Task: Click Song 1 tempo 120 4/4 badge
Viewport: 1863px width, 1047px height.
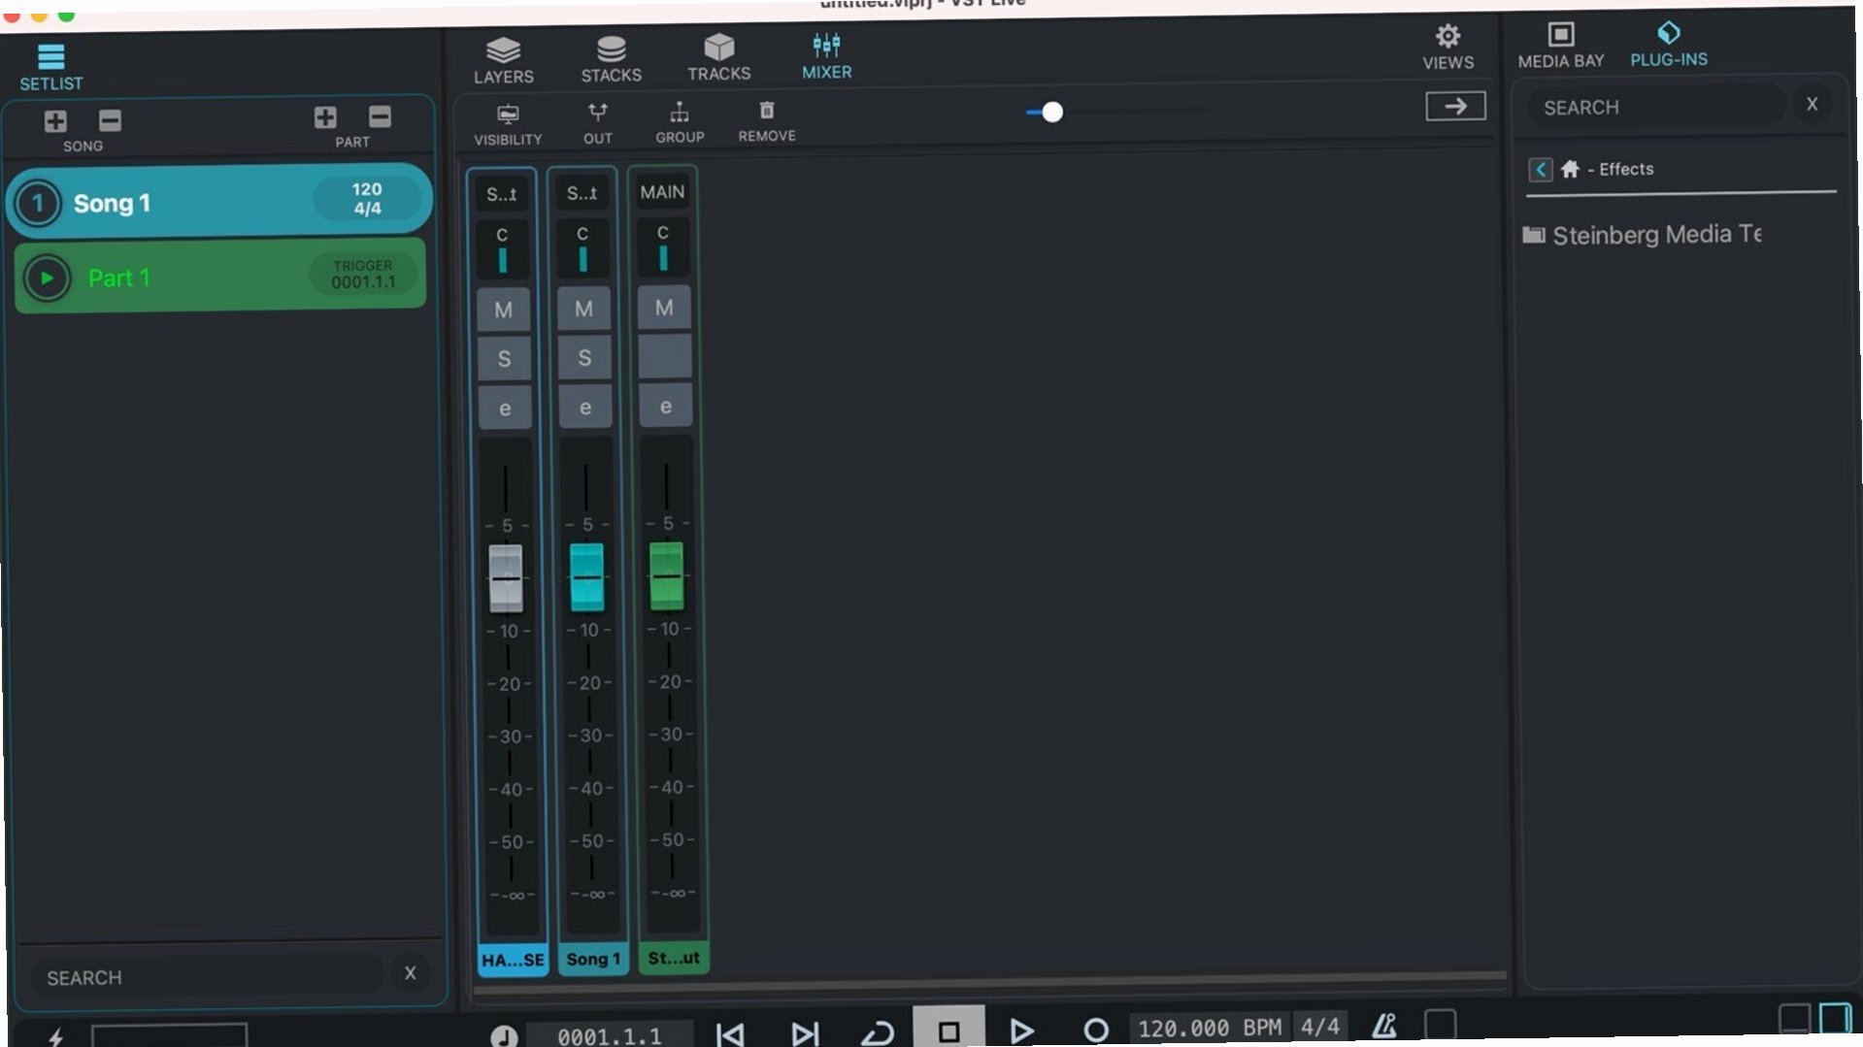Action: [366, 199]
